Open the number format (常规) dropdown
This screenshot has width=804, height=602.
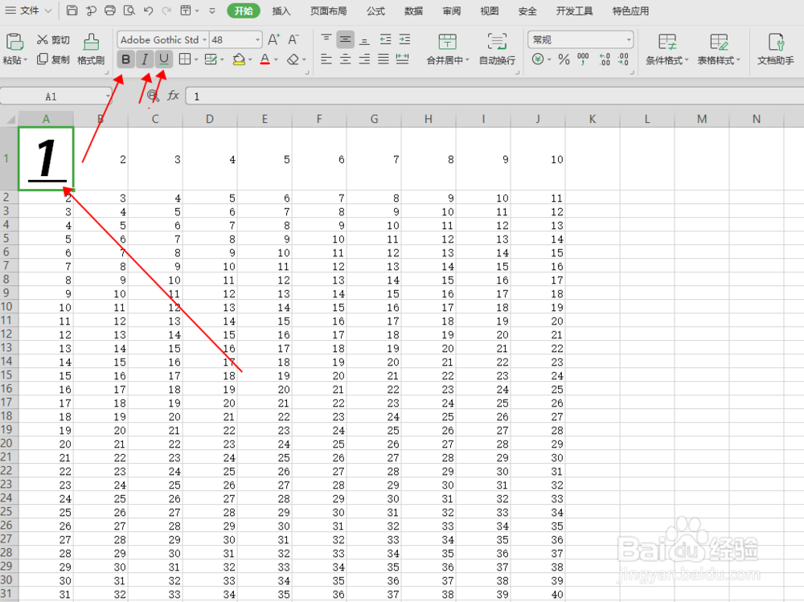tap(629, 40)
